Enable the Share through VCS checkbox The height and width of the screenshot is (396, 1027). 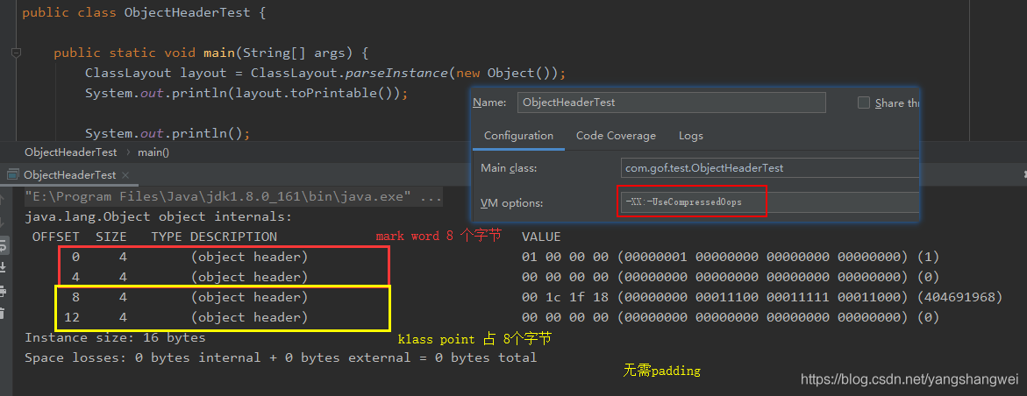[x=863, y=103]
